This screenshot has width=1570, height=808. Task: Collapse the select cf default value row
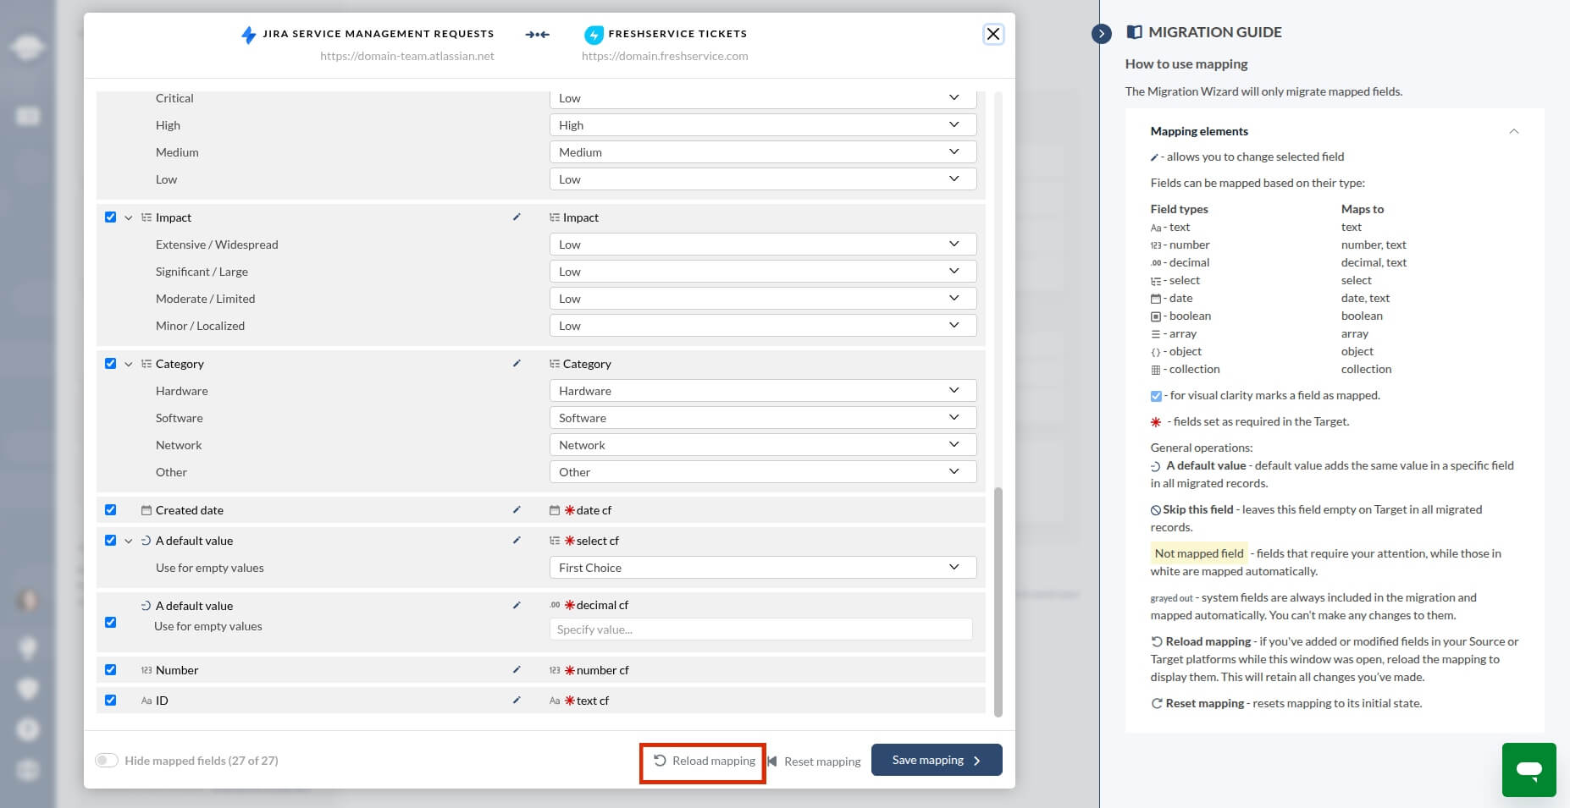pos(129,541)
